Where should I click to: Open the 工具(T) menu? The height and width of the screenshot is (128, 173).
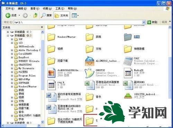click(60, 9)
